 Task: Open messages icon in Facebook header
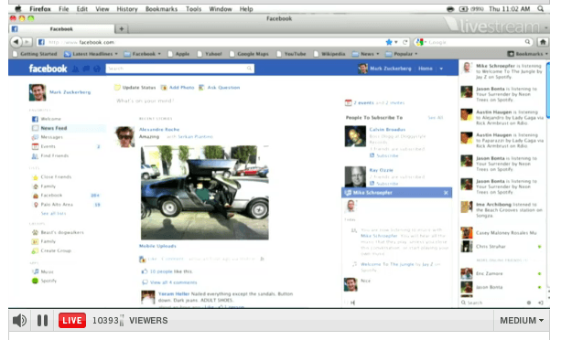(x=86, y=69)
